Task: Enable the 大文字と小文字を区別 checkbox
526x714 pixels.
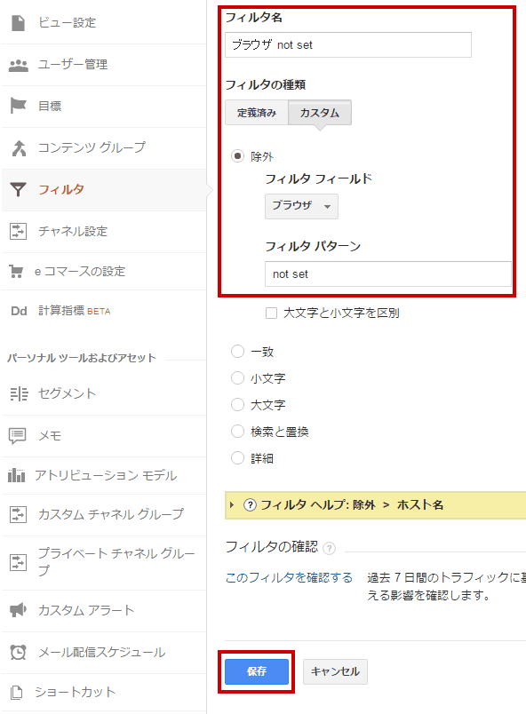Action: [x=271, y=313]
